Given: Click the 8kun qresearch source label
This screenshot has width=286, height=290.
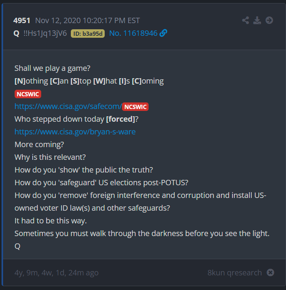Looking at the screenshot, I should 234,273.
